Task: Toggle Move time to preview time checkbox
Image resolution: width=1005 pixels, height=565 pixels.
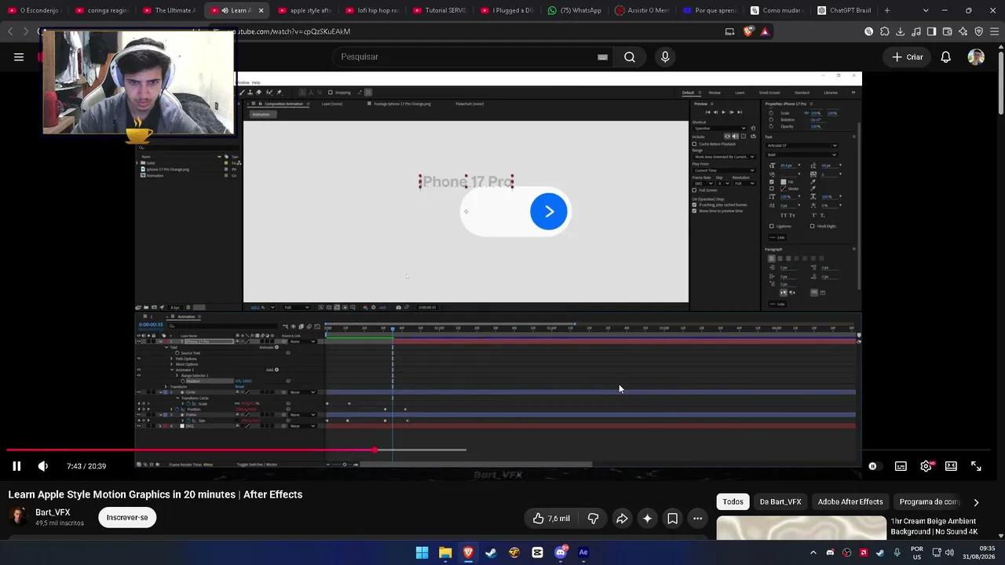Action: (694, 211)
